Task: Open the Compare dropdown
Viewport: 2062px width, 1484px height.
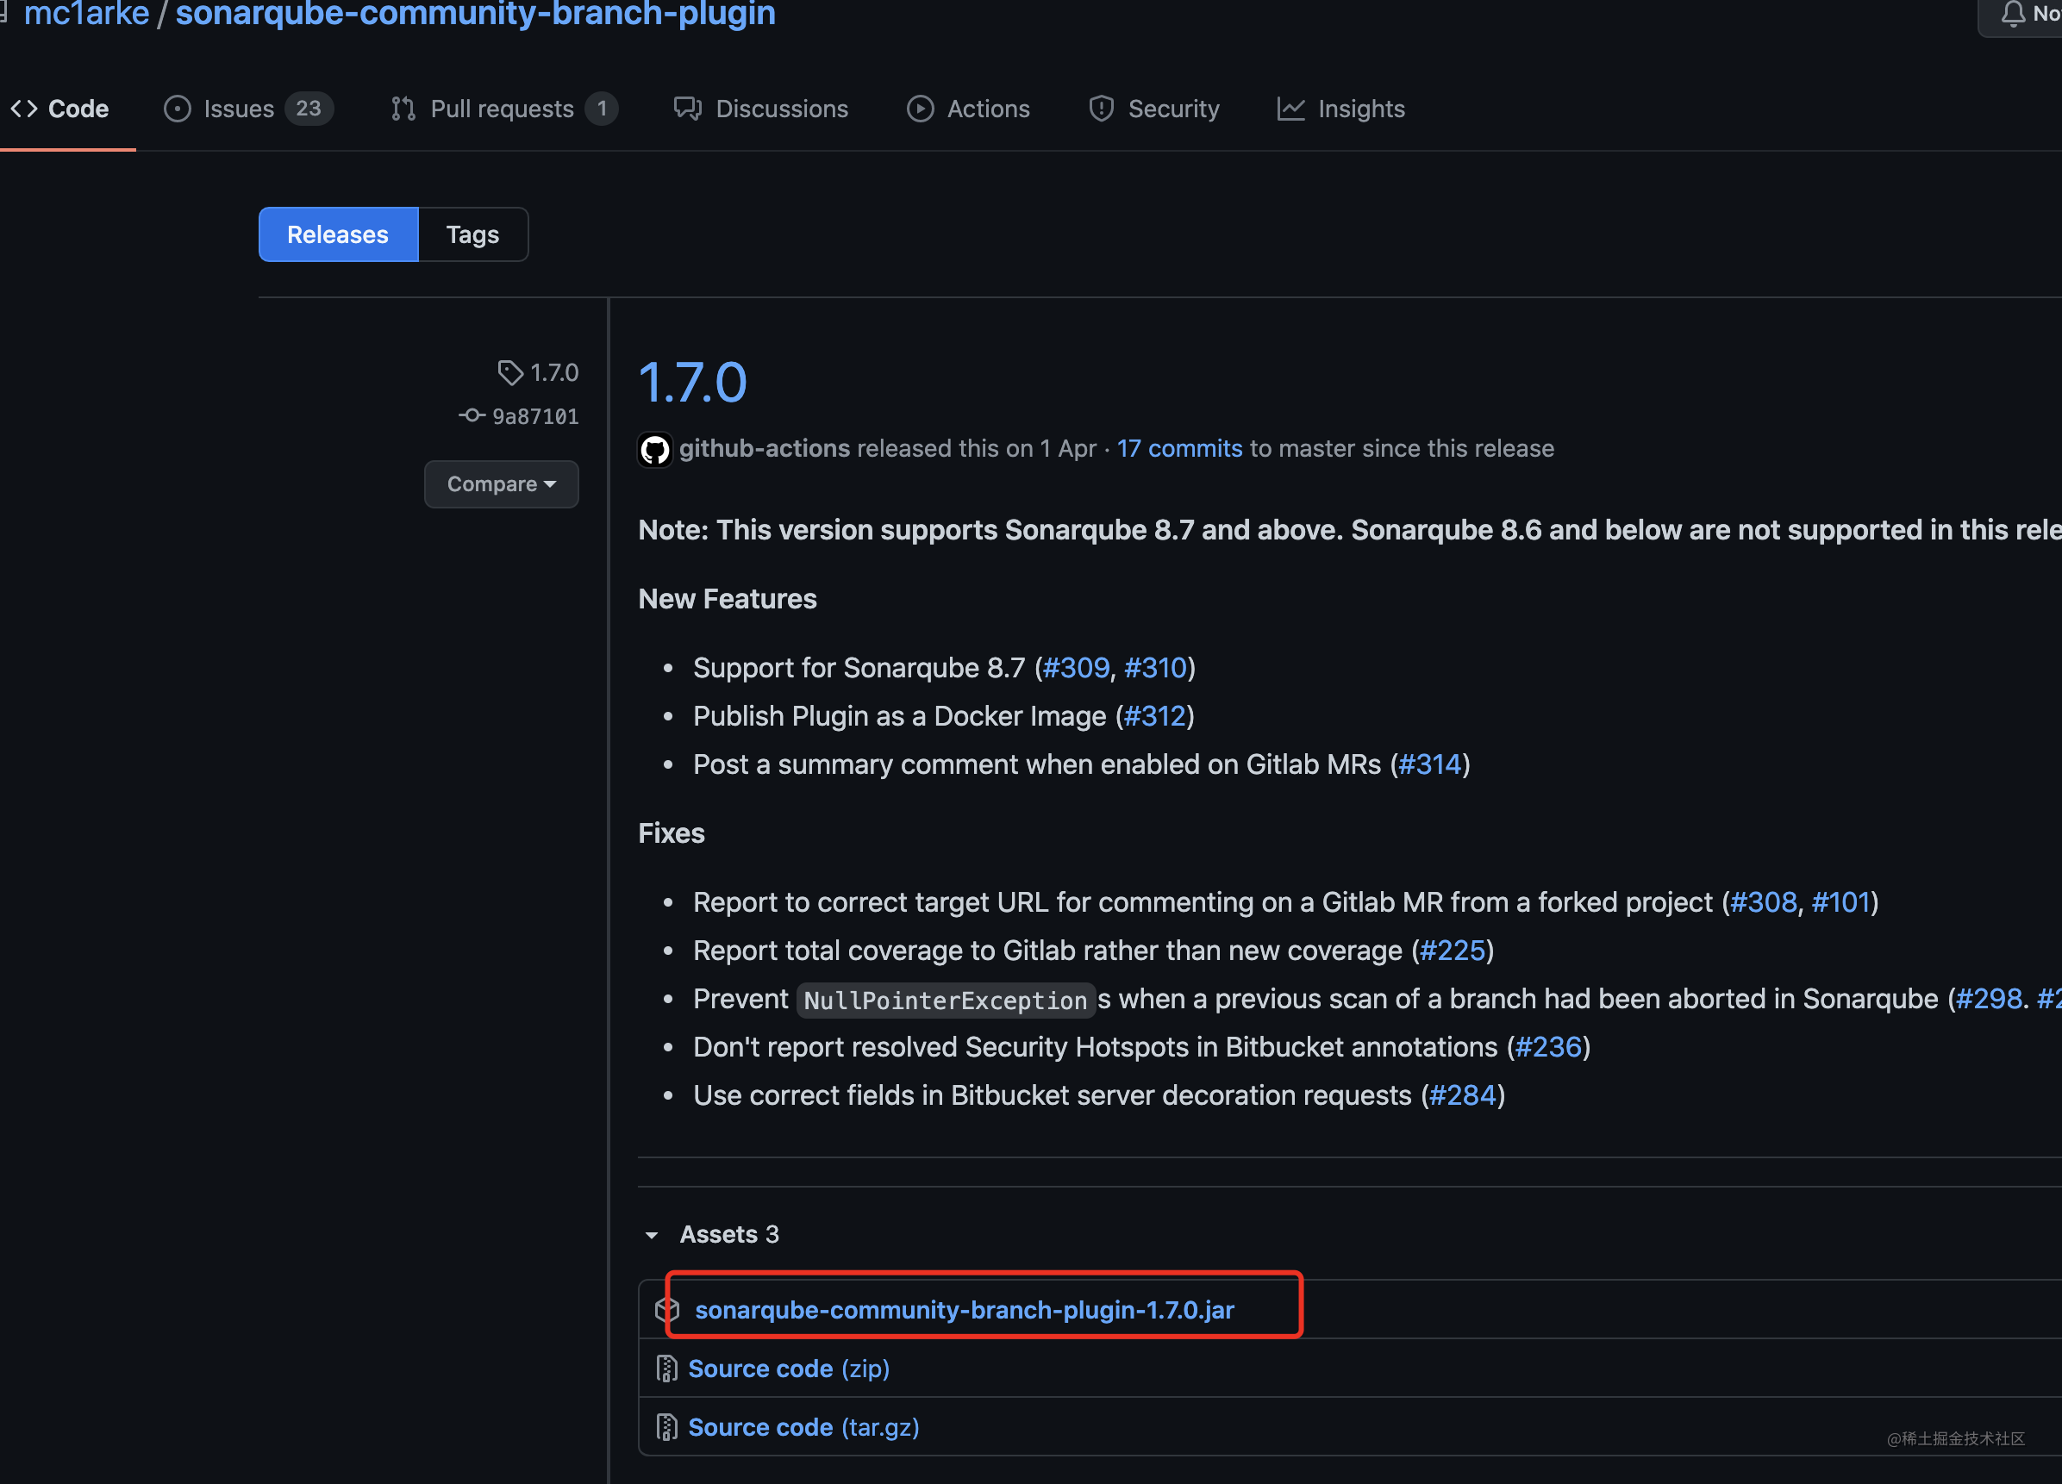Action: point(501,483)
